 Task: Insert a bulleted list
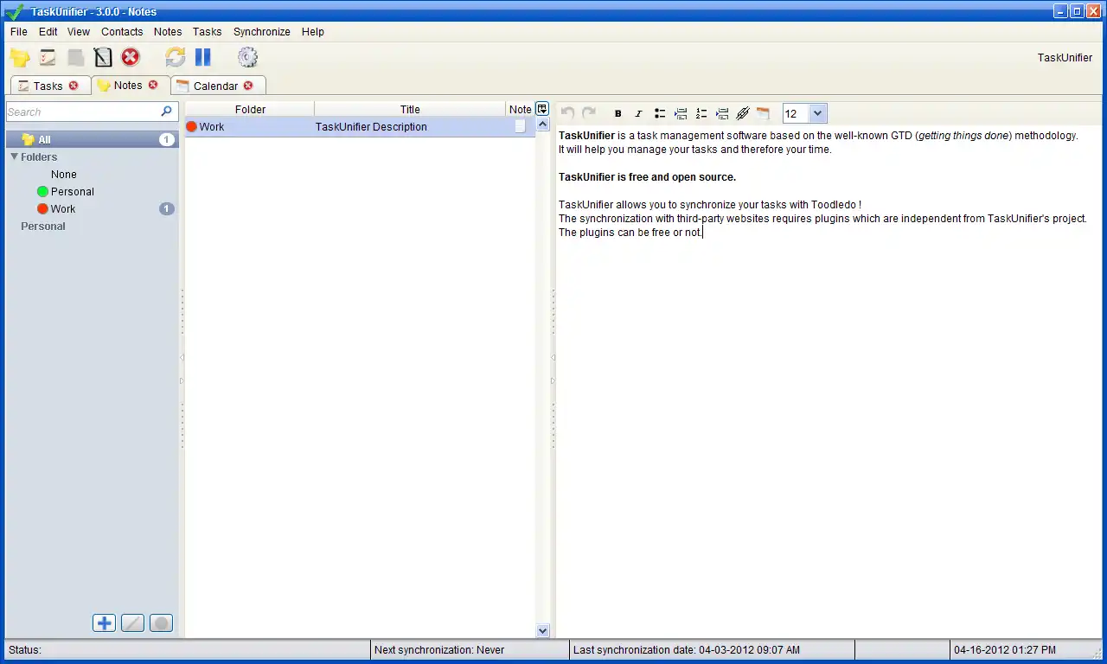[x=660, y=113]
